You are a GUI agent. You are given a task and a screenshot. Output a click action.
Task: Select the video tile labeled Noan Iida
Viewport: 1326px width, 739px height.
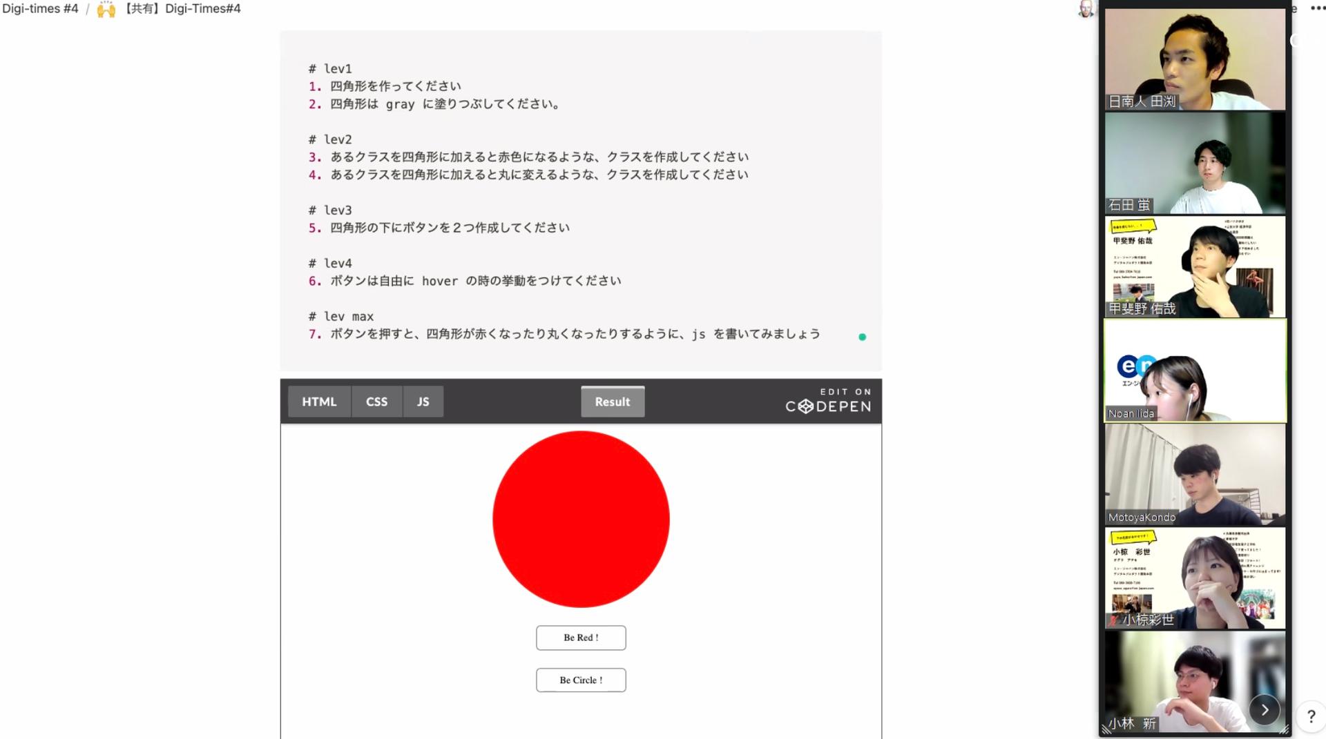[x=1195, y=371]
